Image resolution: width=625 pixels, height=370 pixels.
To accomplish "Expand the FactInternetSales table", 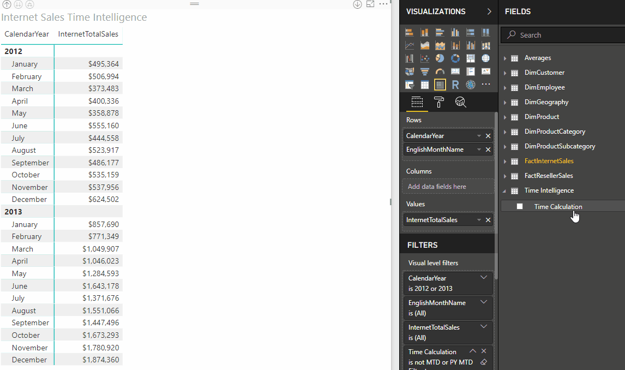I will [505, 162].
